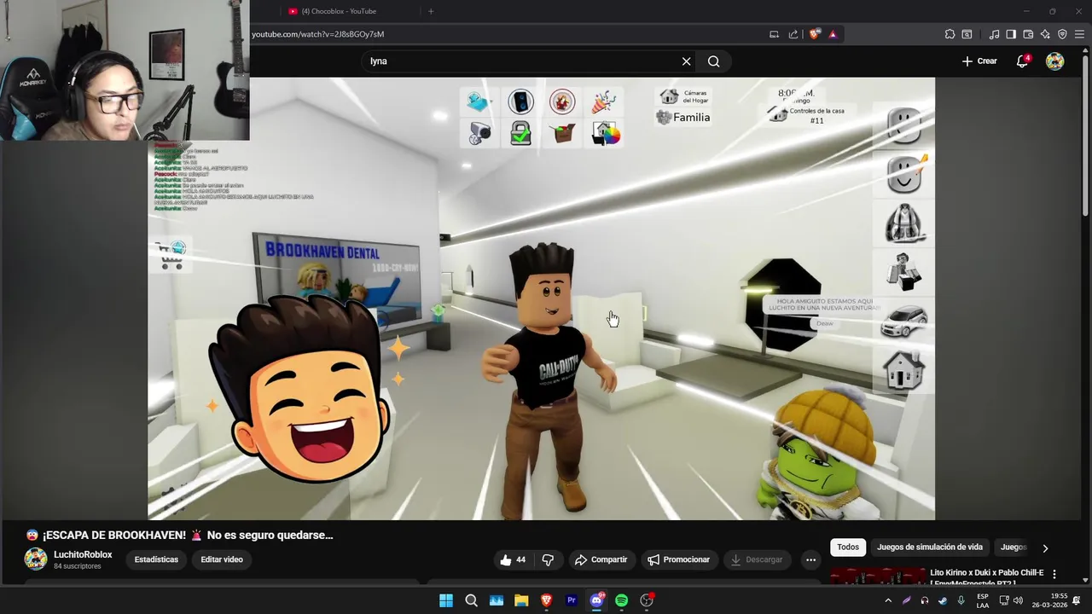The image size is (1092, 614).
Task: Open options for Lito Kirino suggested video
Action: tap(1054, 574)
